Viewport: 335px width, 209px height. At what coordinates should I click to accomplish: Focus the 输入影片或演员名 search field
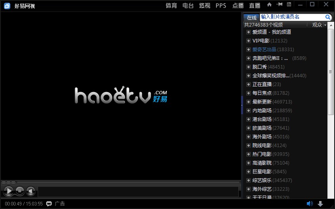coord(292,17)
